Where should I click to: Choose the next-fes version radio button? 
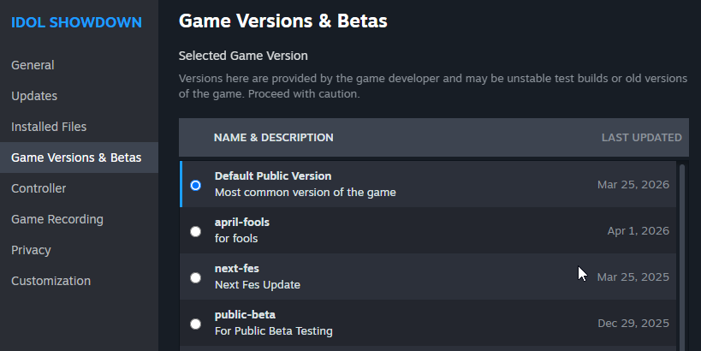coord(196,277)
